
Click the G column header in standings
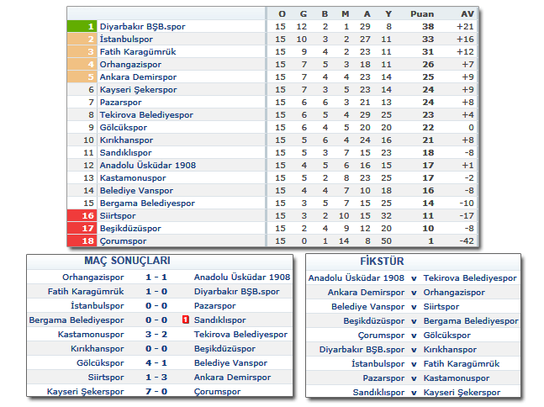click(303, 14)
